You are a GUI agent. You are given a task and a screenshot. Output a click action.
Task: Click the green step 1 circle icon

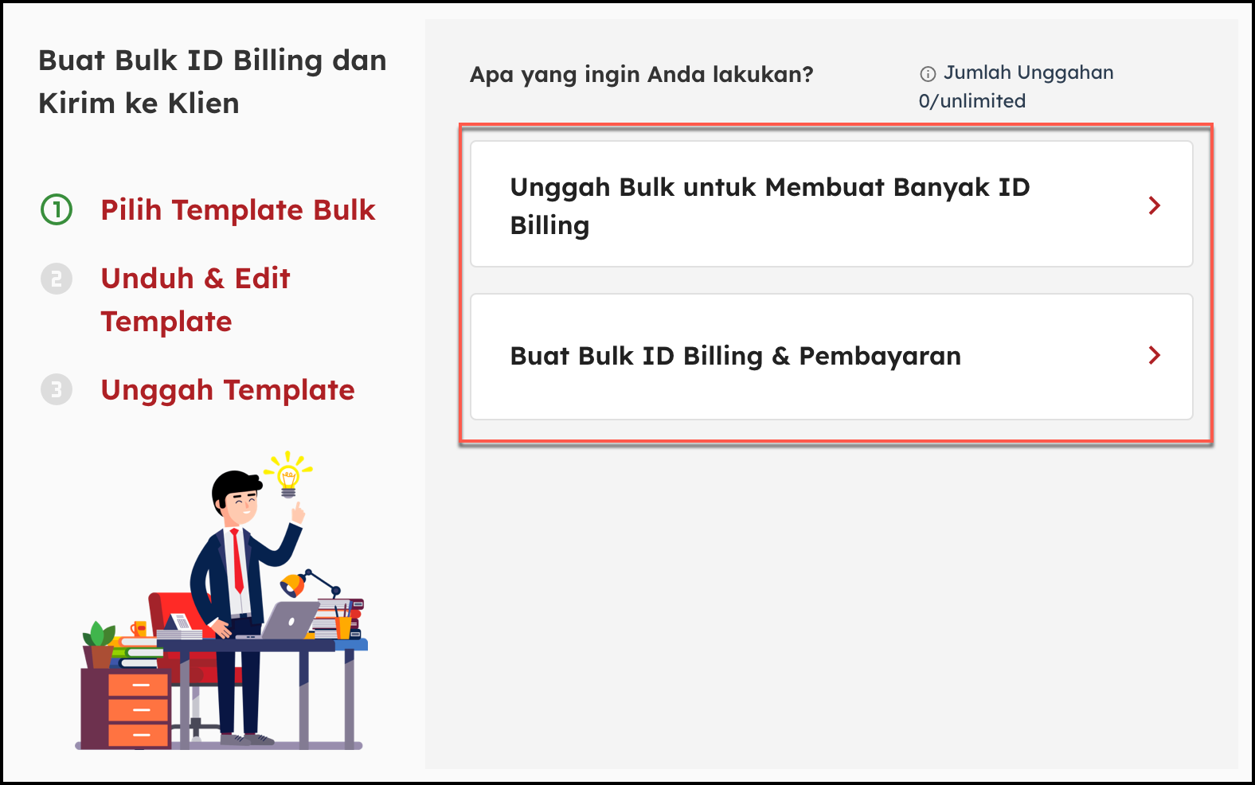(x=57, y=209)
